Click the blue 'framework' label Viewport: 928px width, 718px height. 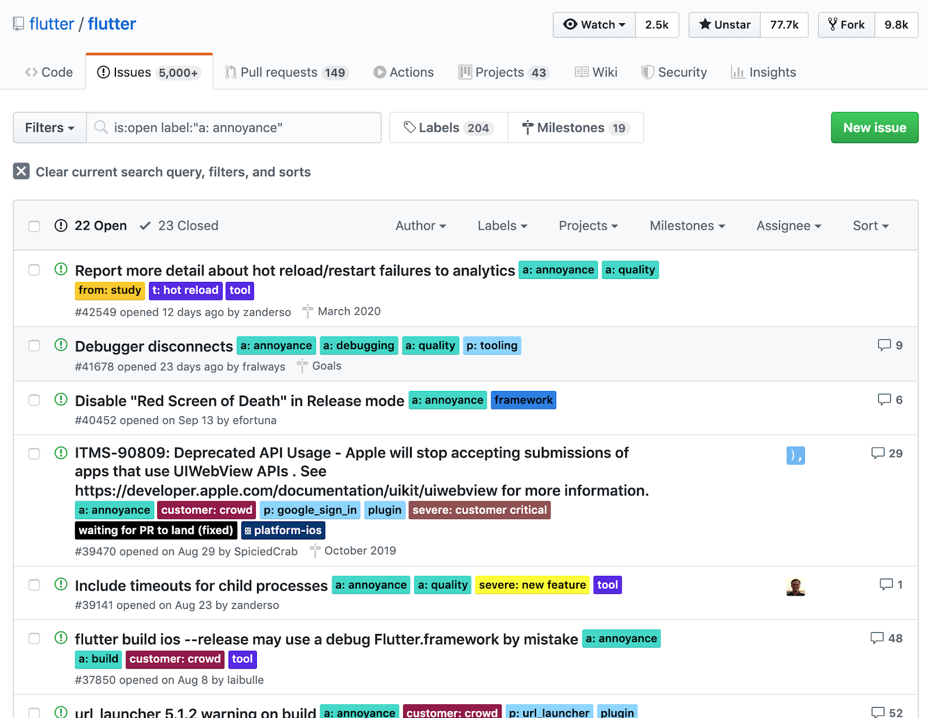pos(524,400)
